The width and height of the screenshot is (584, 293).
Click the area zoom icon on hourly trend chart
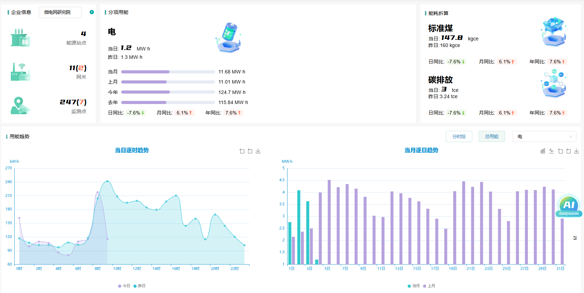[242, 151]
